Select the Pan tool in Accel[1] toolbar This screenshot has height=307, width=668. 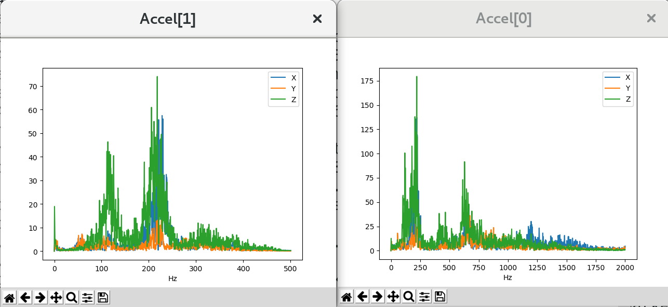coord(56,298)
